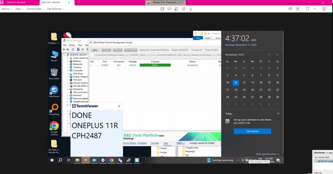Expand the Cameras node in Device Manager
The height and width of the screenshot is (174, 333).
tap(68, 68)
